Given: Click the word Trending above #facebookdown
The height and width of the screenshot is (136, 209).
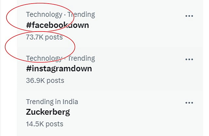Looking at the screenshot, I should [x=82, y=14].
